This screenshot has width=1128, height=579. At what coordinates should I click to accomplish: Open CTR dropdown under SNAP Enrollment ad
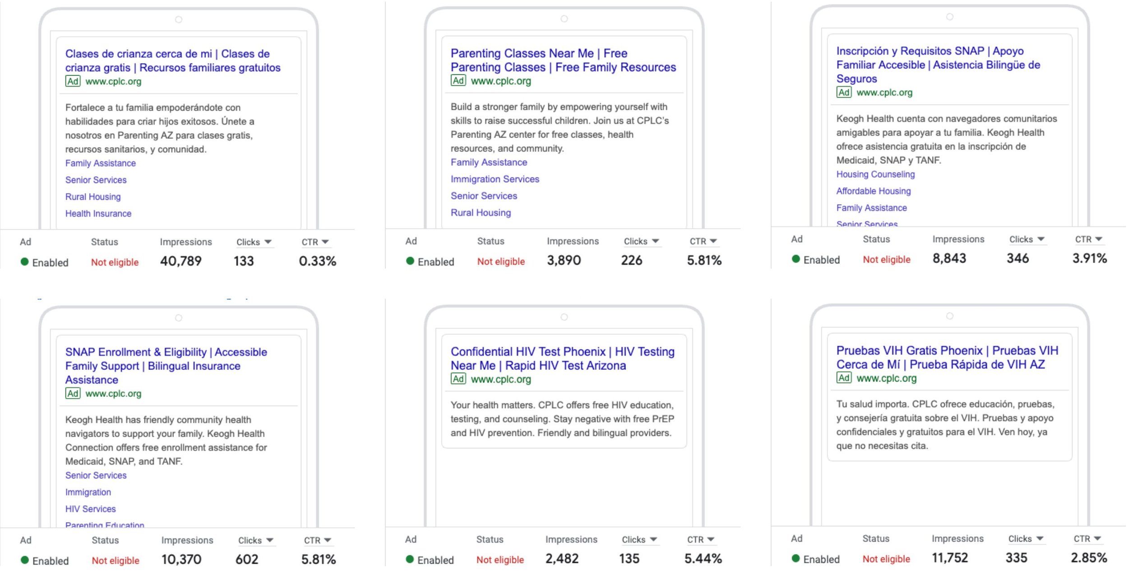click(317, 540)
